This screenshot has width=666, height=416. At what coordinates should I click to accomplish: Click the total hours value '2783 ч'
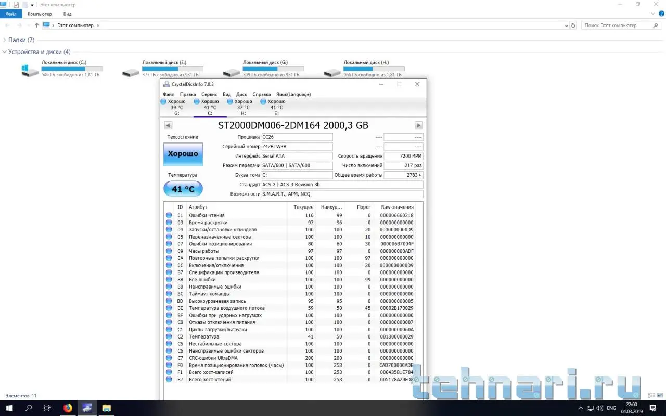tap(403, 175)
